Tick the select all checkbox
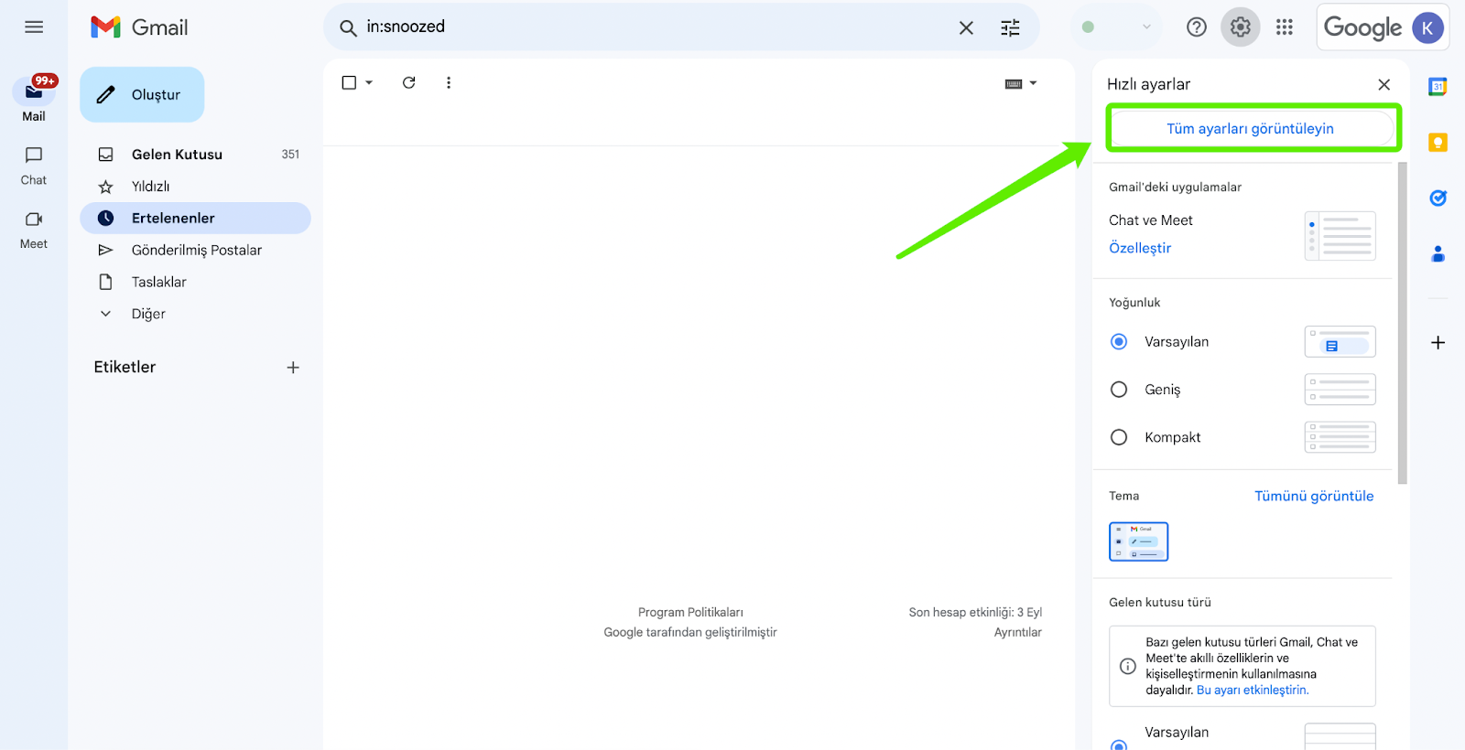The image size is (1465, 750). point(349,82)
